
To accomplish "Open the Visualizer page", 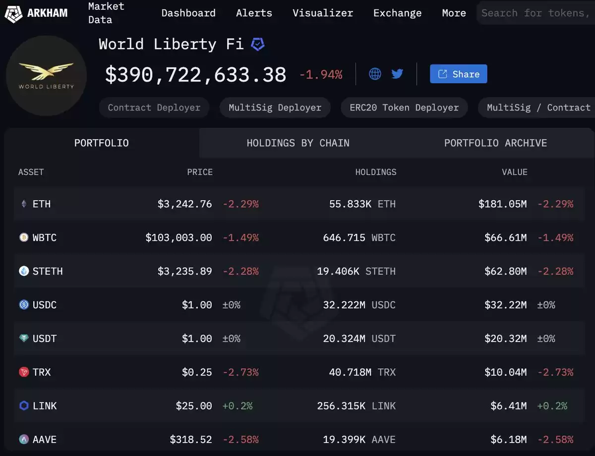I will (x=323, y=13).
